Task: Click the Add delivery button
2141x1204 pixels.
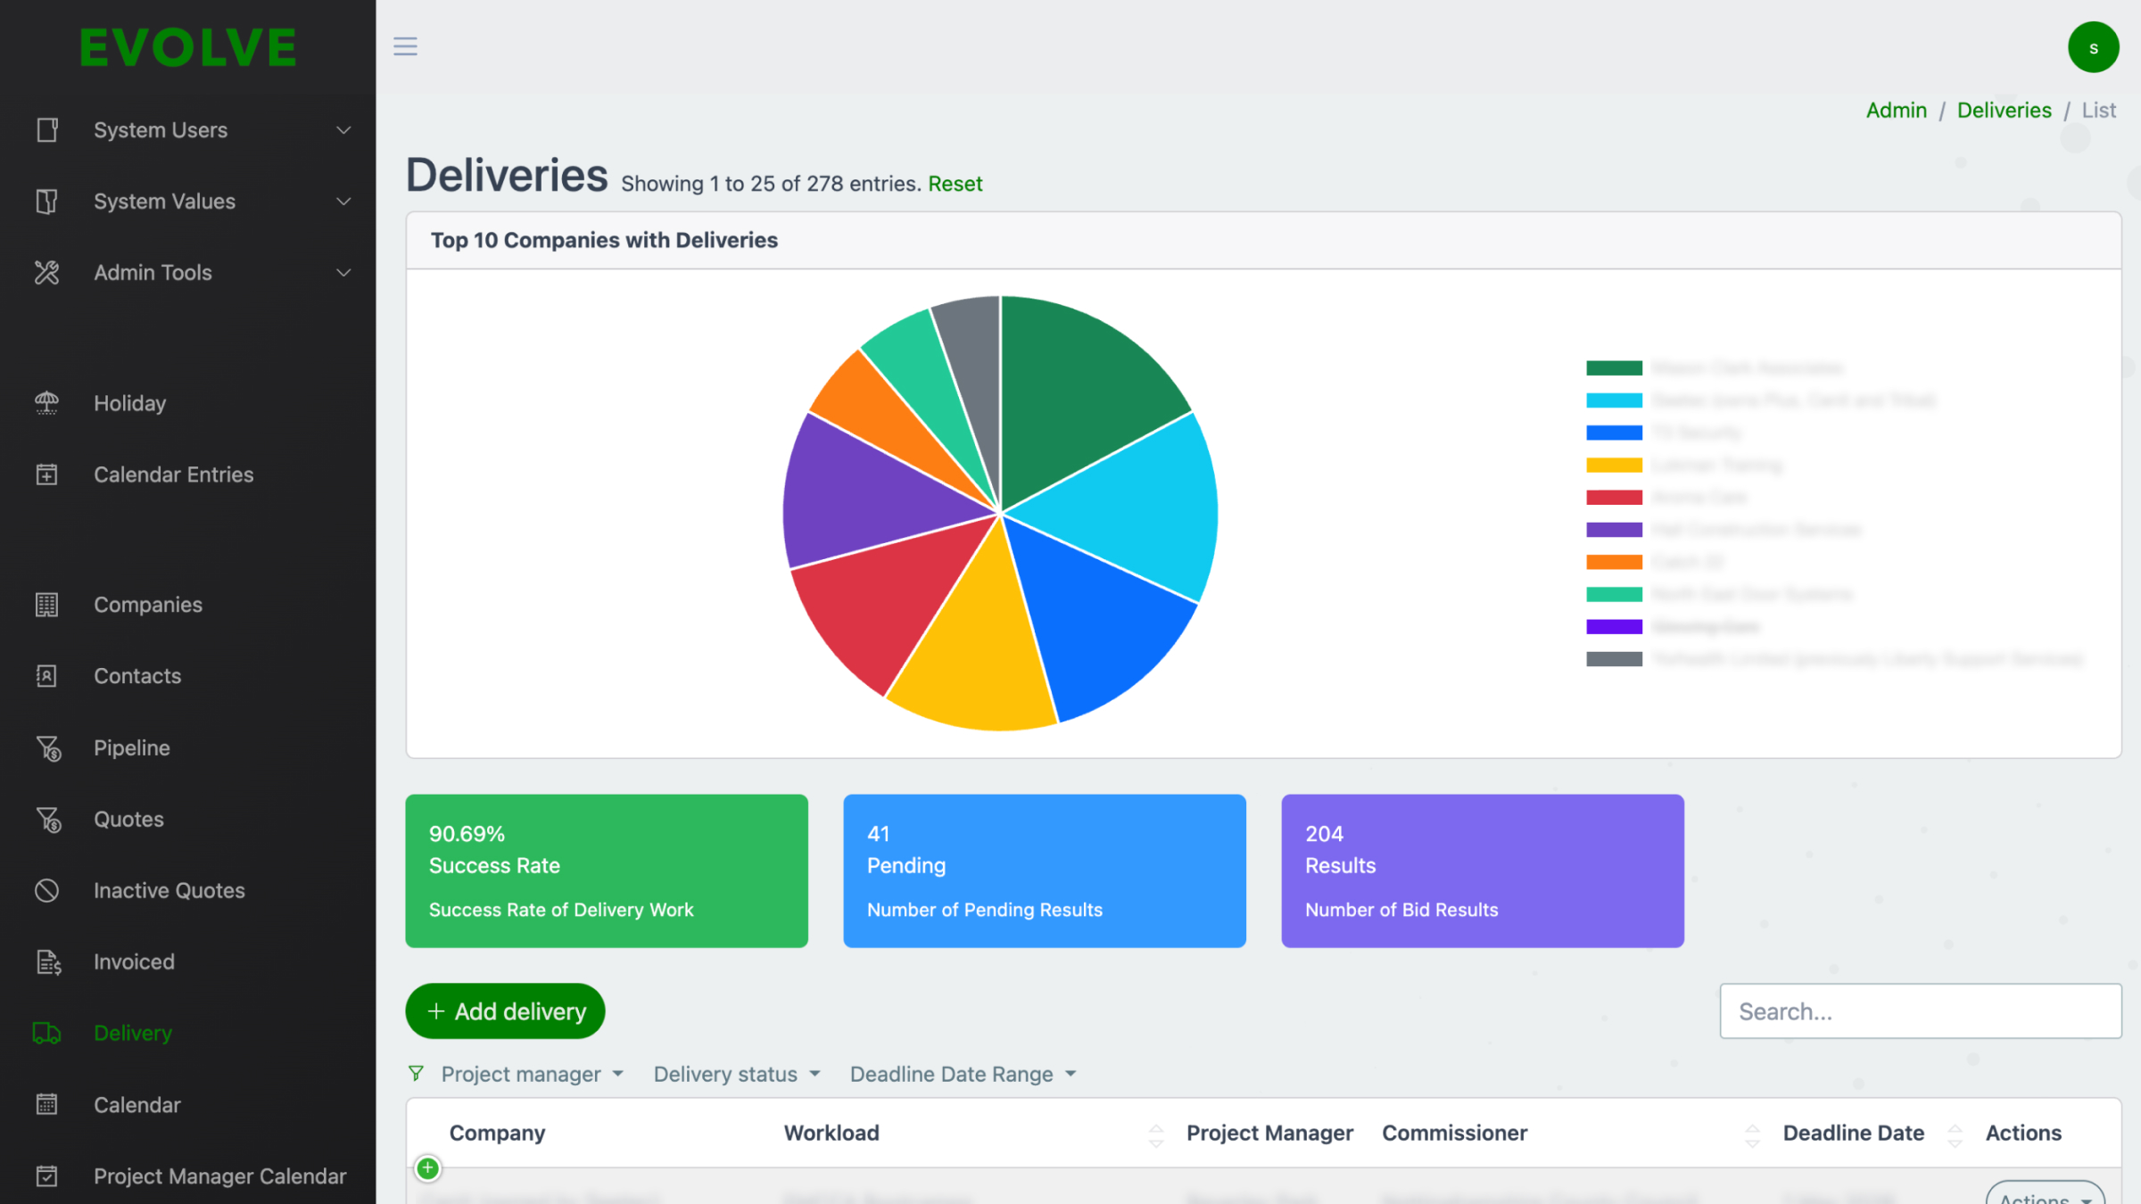Action: coord(505,1011)
